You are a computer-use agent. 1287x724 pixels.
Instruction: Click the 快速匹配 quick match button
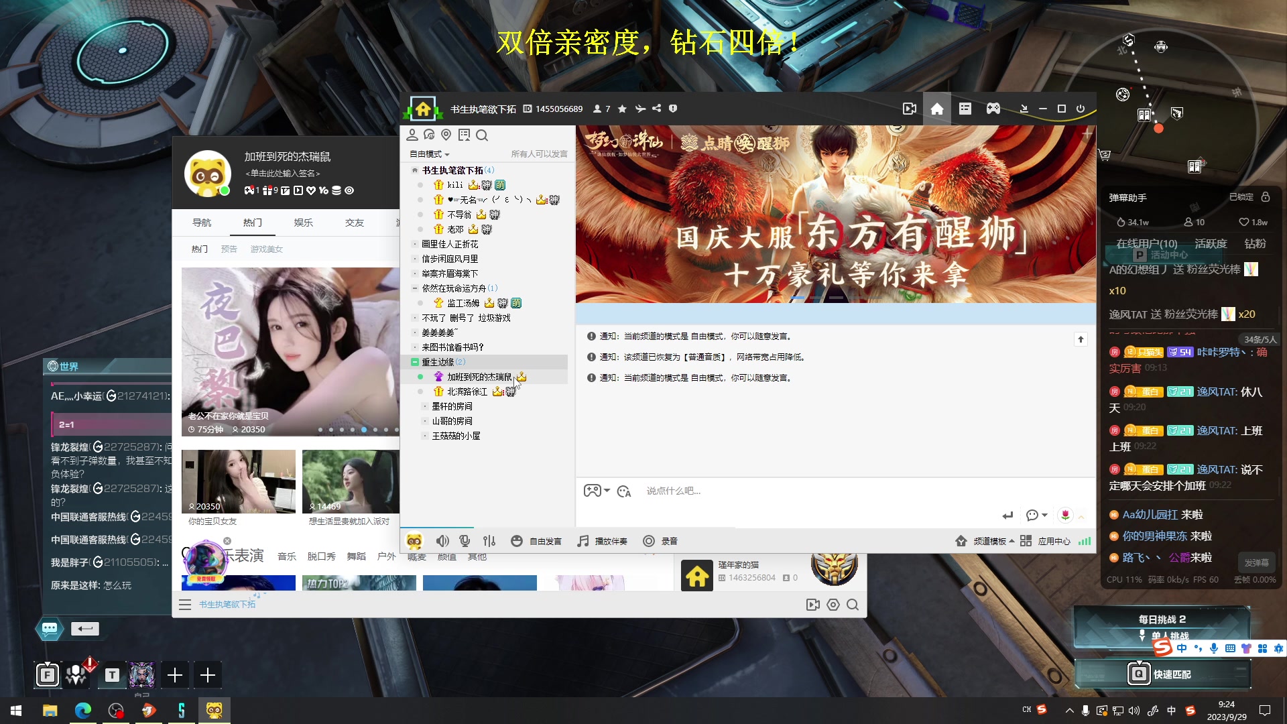coord(1163,674)
